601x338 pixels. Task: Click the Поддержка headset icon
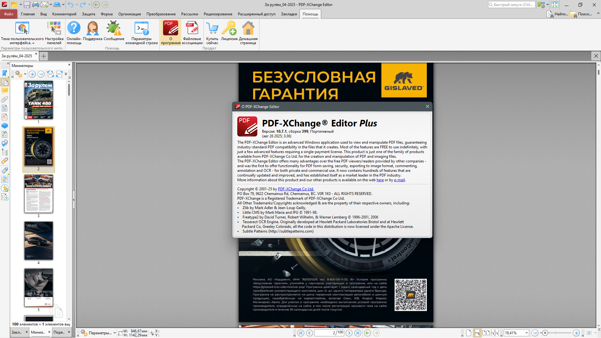click(x=93, y=31)
